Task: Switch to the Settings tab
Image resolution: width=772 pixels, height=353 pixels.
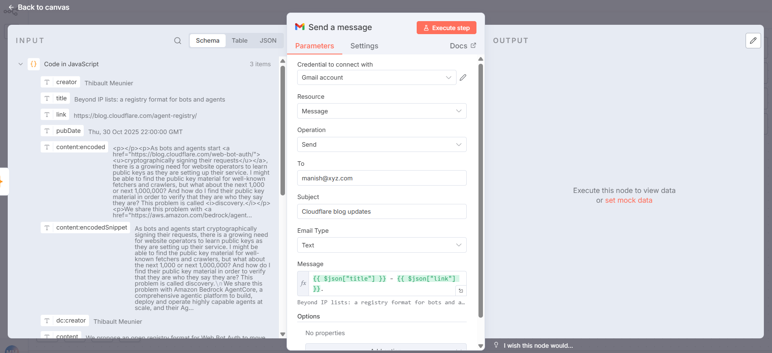Action: pos(364,46)
